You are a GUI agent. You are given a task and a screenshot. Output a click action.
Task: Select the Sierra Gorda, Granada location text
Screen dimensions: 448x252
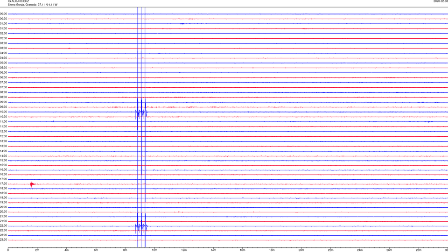(22, 5)
